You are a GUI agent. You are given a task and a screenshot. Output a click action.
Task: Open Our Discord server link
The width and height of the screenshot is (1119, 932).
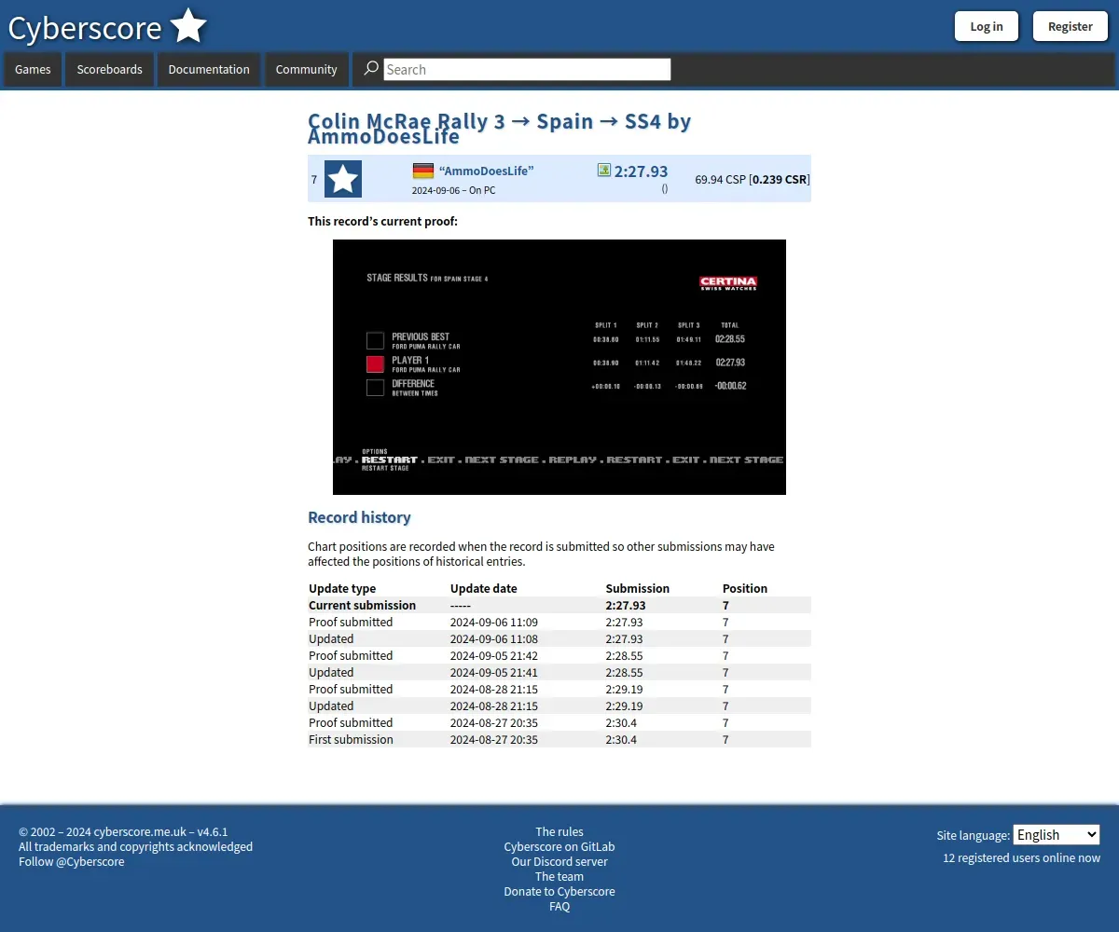pyautogui.click(x=559, y=861)
